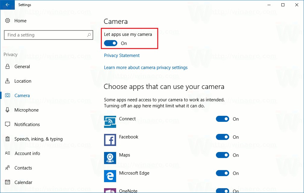The height and width of the screenshot is (193, 304).
Task: Open the Location privacy section
Action: point(23,81)
